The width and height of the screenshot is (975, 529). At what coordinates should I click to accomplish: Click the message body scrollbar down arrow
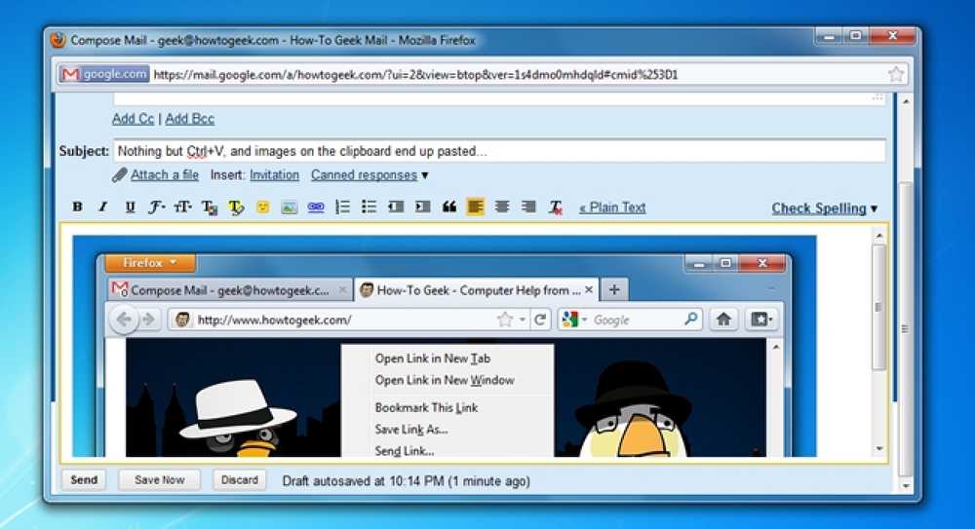(x=878, y=449)
